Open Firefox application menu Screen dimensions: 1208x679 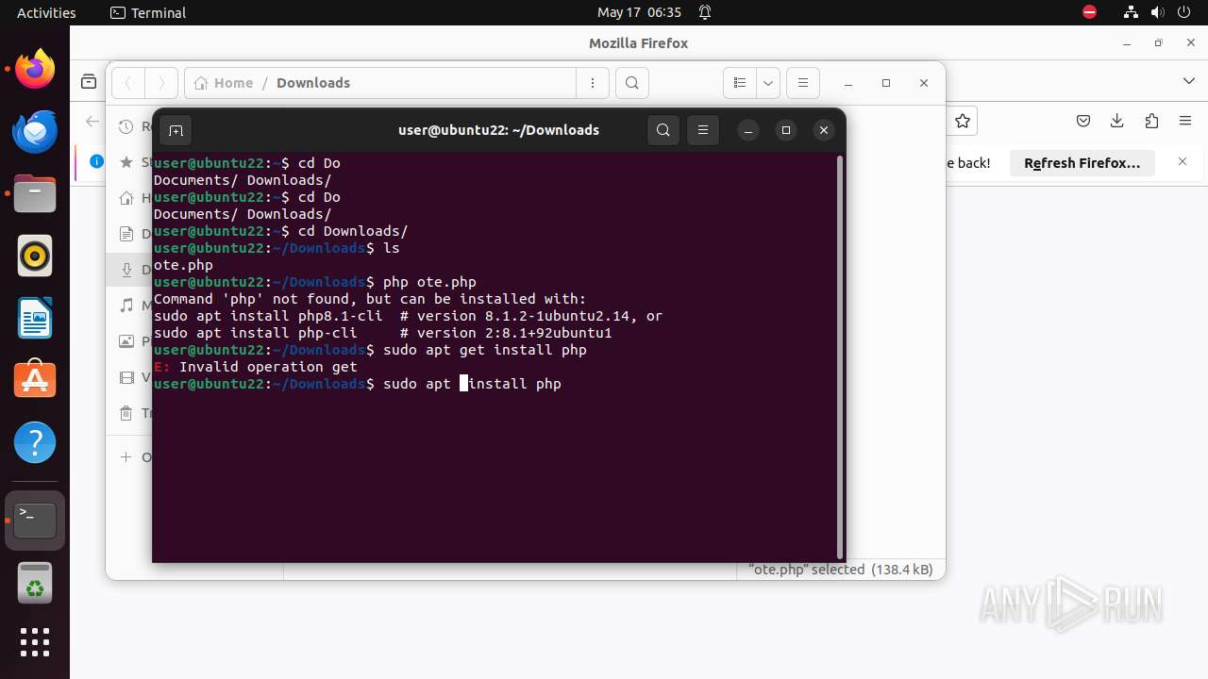[1185, 121]
